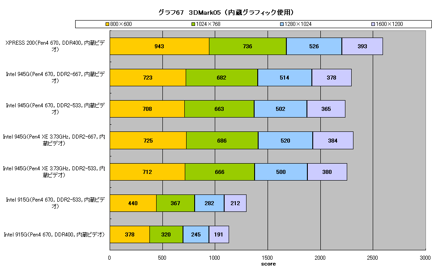This screenshot has width=434, height=270.
Task: Click the Intel 945G Pen4 XE DDR2-533 label
Action: point(54,172)
